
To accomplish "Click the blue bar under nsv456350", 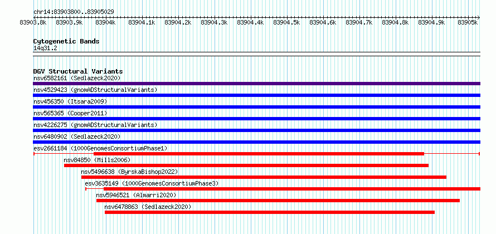I will [x=256, y=107].
